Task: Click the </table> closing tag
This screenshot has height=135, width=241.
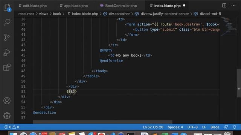Action: pos(92,76)
